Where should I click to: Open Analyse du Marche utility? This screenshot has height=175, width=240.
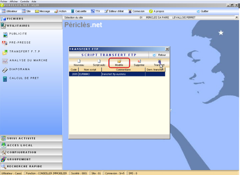(x=28, y=61)
